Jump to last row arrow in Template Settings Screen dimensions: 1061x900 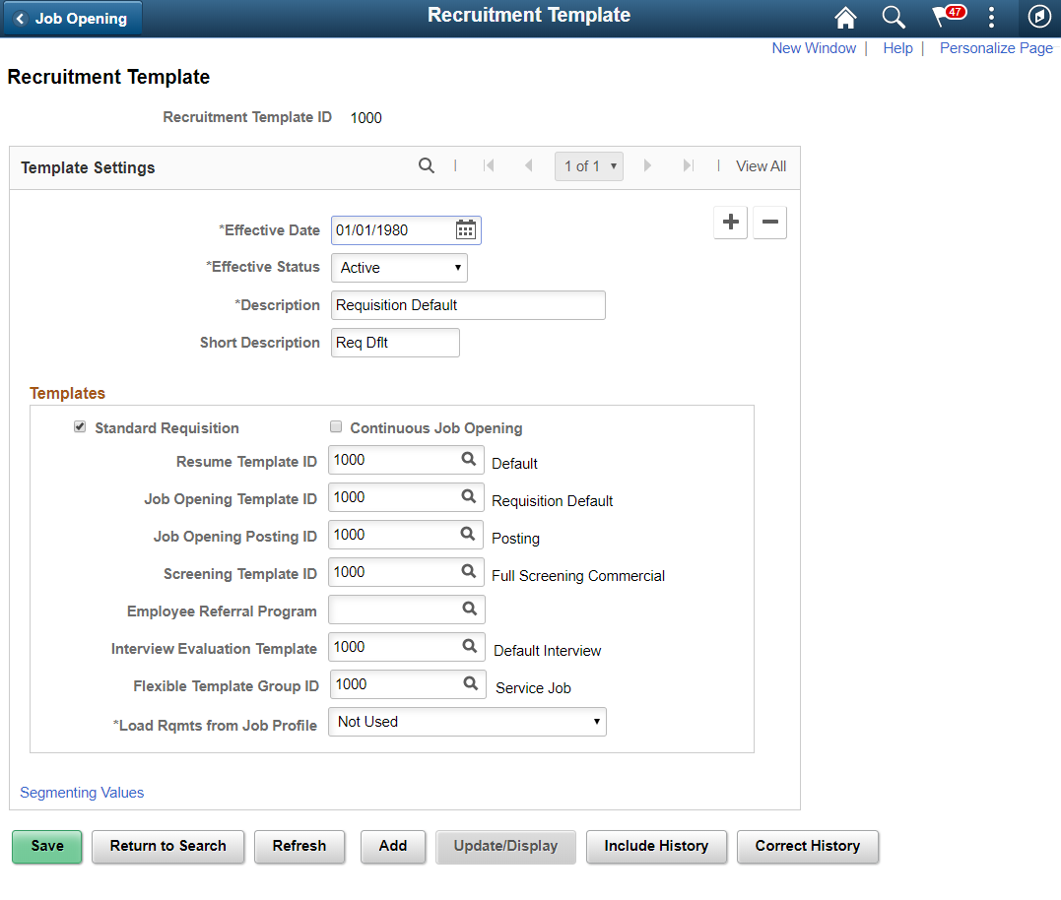689,165
